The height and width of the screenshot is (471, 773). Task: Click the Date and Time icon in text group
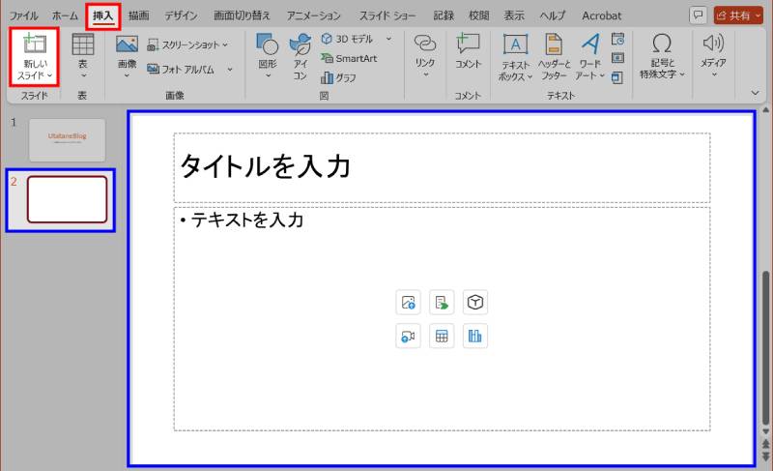point(617,39)
